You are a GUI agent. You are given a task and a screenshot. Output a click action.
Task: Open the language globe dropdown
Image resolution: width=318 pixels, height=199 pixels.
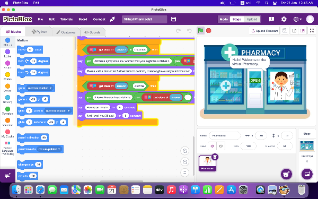coord(297,19)
